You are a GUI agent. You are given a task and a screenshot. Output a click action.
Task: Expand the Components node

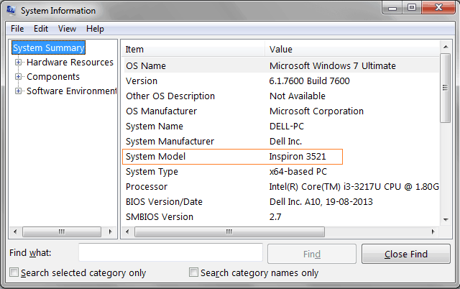coord(18,77)
